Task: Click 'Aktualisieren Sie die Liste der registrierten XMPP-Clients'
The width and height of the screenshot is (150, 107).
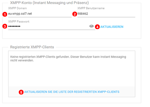Action: coord(72,92)
